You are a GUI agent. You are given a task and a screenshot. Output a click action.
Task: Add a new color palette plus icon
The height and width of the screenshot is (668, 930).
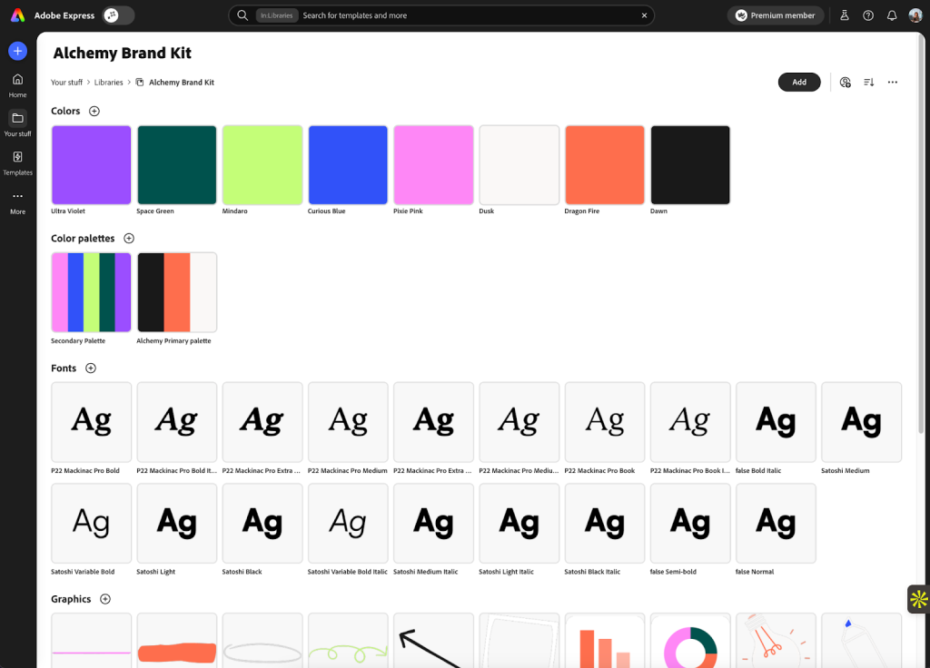click(x=129, y=239)
